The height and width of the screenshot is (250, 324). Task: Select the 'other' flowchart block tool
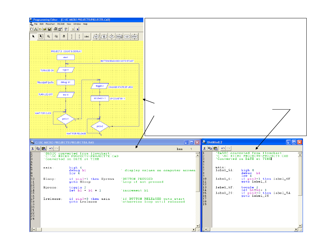[x=134, y=37]
